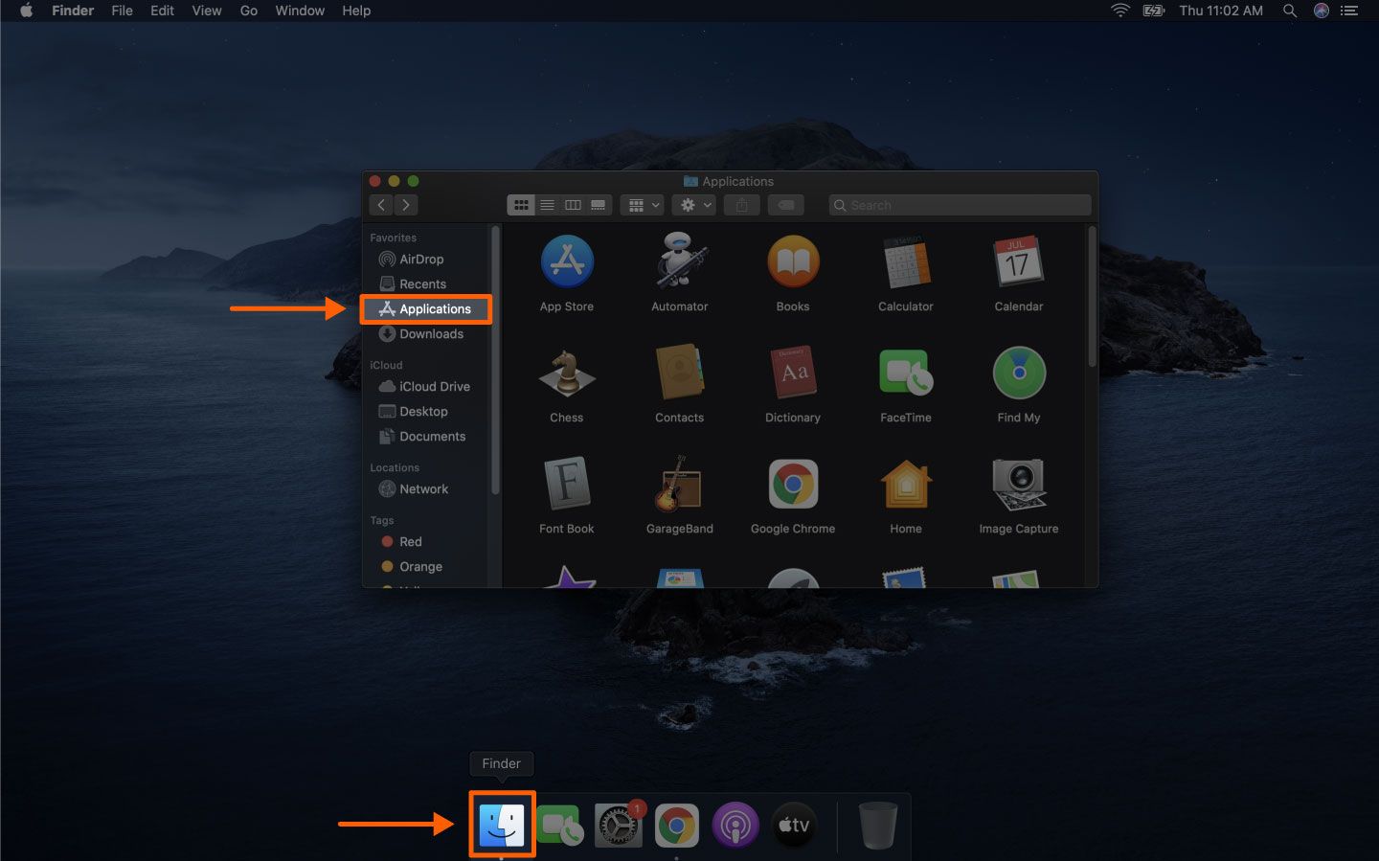
Task: Select Applications in the sidebar
Action: 425,309
